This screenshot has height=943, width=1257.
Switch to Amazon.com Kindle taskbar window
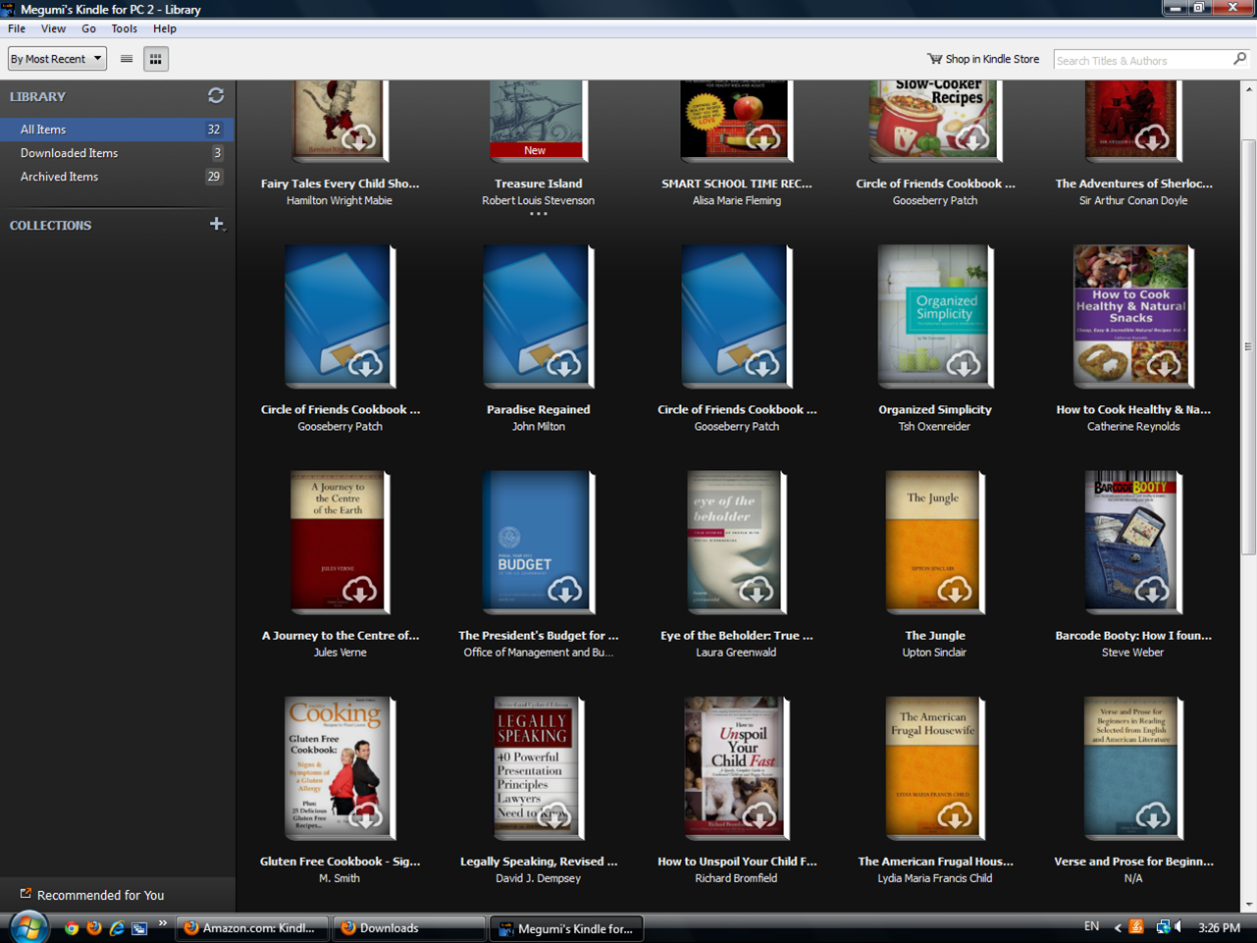point(251,928)
